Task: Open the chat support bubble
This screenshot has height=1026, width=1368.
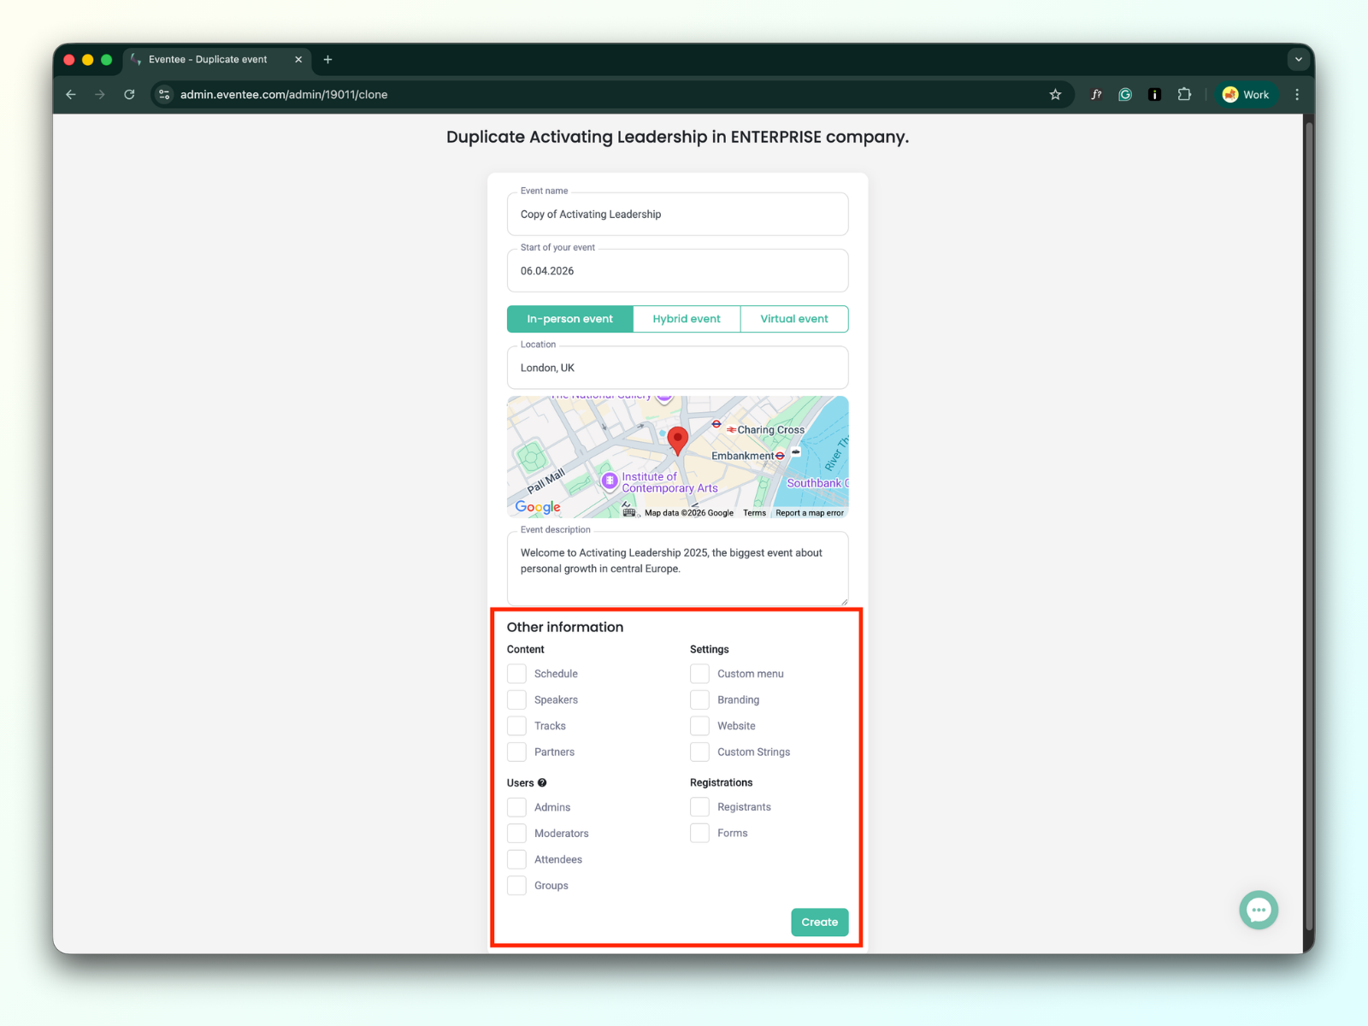Action: (1259, 911)
